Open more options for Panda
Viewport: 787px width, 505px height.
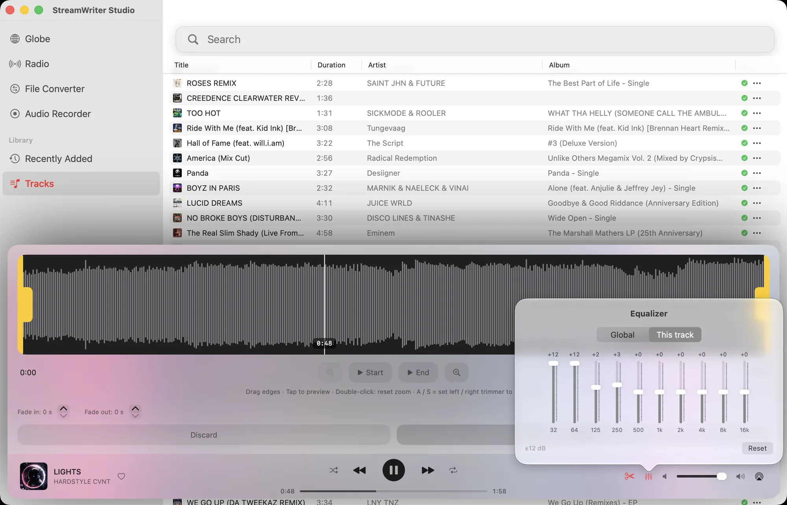(757, 173)
